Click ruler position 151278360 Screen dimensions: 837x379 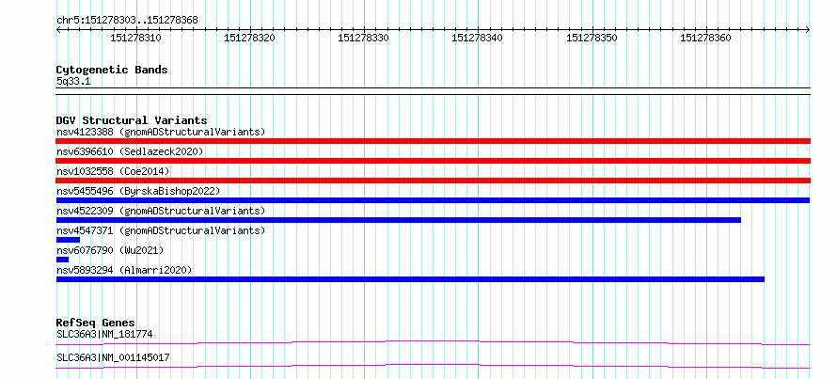tap(705, 38)
